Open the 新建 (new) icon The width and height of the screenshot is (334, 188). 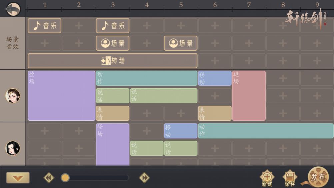click(267, 177)
